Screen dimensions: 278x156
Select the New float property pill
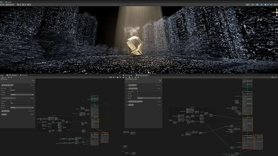[x=133, y=88]
